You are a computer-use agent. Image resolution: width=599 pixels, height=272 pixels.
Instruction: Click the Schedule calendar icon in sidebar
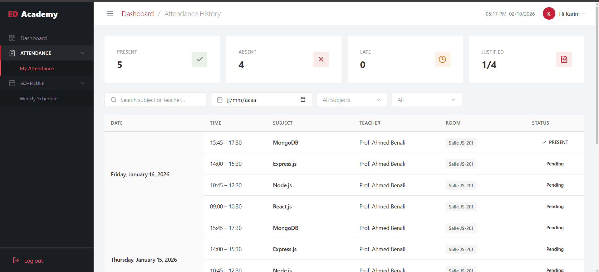point(12,83)
